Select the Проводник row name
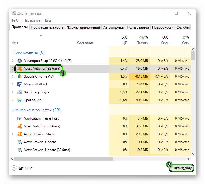Screen dimensions: 205x184 click(32, 100)
